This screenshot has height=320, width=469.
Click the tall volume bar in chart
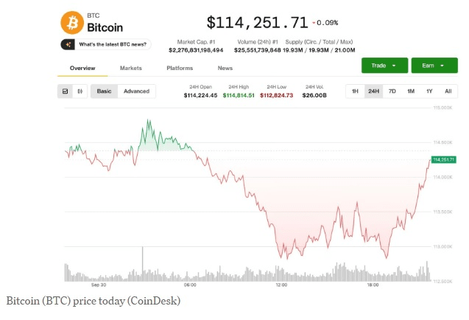tap(142, 264)
